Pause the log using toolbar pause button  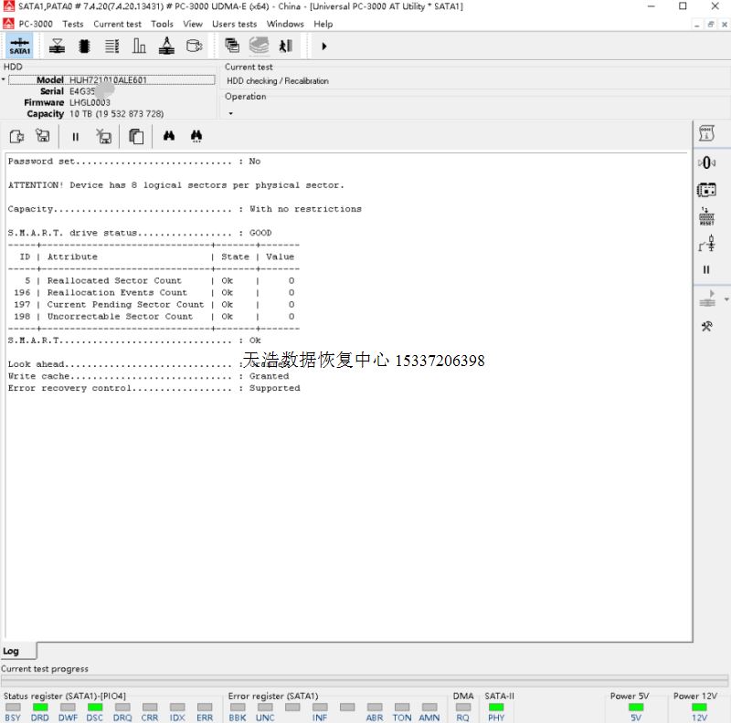click(75, 136)
